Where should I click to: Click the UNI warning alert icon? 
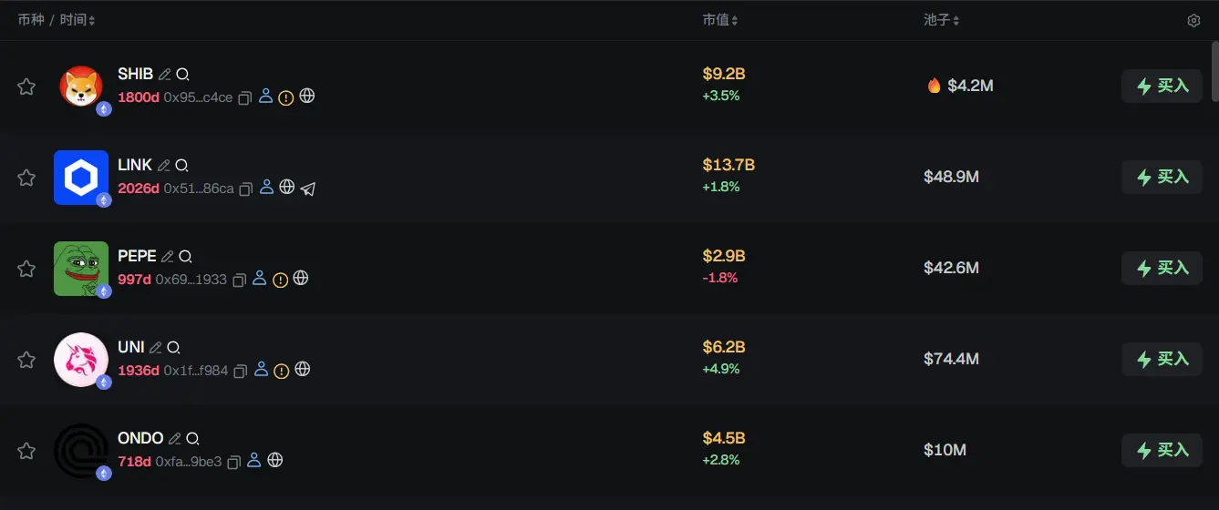(282, 371)
